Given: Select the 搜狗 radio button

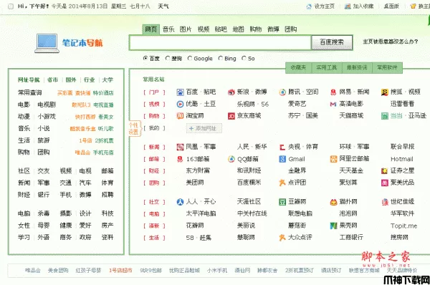Looking at the screenshot, I should coord(168,58).
